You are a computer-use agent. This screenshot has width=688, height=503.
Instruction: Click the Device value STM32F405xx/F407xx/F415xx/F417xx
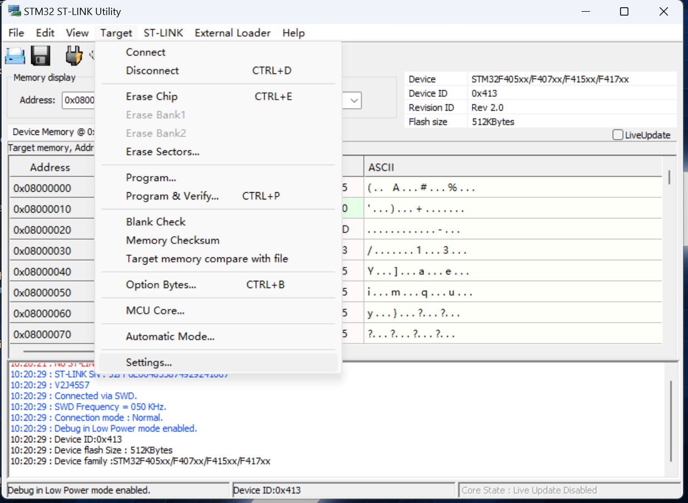click(550, 79)
